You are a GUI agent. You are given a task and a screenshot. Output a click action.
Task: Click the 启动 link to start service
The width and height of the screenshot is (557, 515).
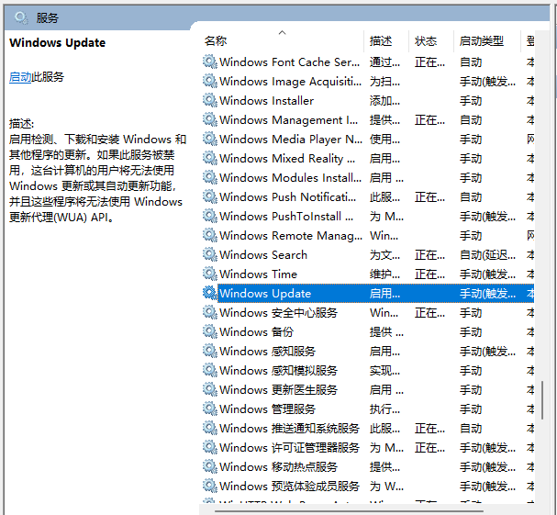pyautogui.click(x=20, y=77)
